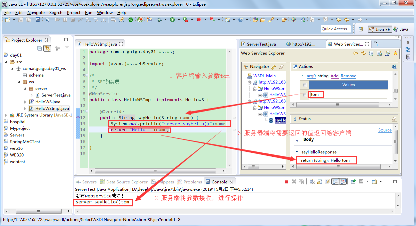Open the UDDI page icon in explorer
The image size is (416, 226).
click(371, 53)
